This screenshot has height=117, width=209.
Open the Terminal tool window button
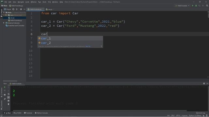pyautogui.click(x=28, y=113)
